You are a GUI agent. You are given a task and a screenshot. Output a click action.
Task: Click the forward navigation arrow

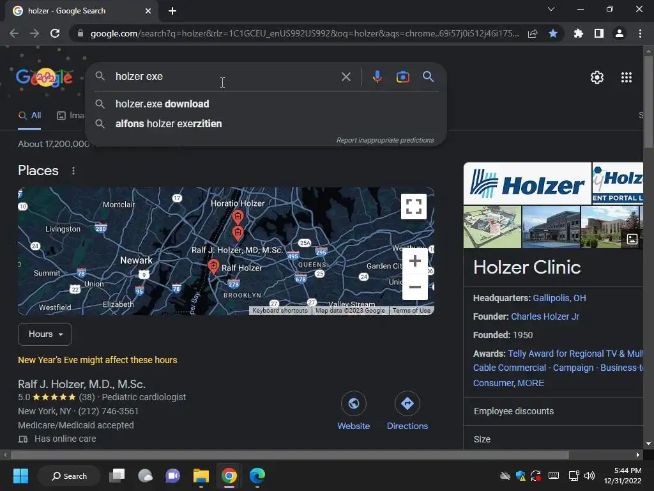pos(34,33)
